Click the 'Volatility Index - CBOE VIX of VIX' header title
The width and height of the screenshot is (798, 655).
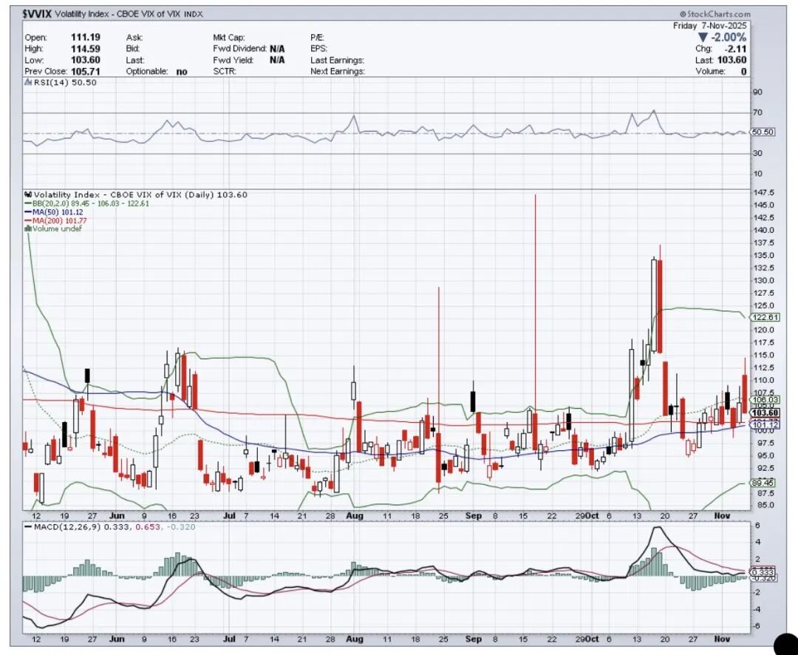pos(117,14)
